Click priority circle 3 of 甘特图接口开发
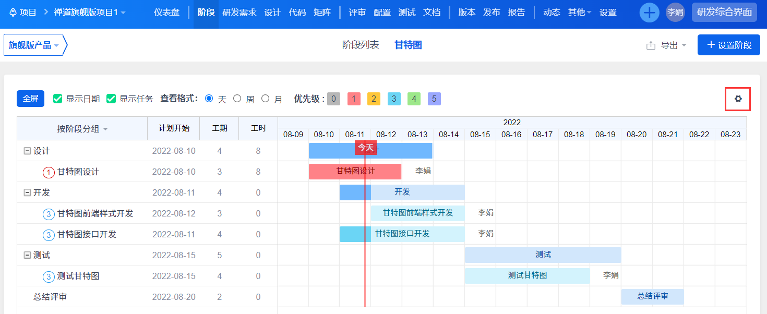The width and height of the screenshot is (767, 314). tap(49, 235)
